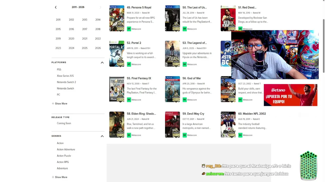This screenshot has height=182, width=325.
Task: Select 2023 from the year grid
Action: click(x=58, y=48)
